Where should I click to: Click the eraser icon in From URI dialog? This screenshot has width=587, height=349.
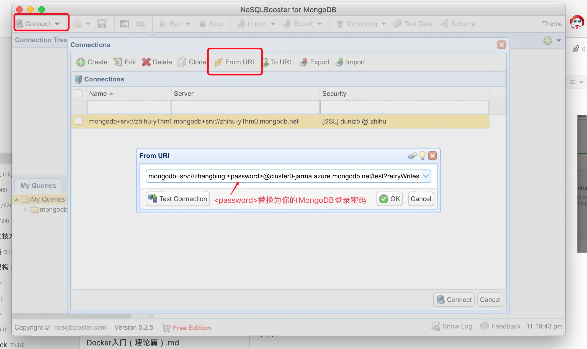412,156
